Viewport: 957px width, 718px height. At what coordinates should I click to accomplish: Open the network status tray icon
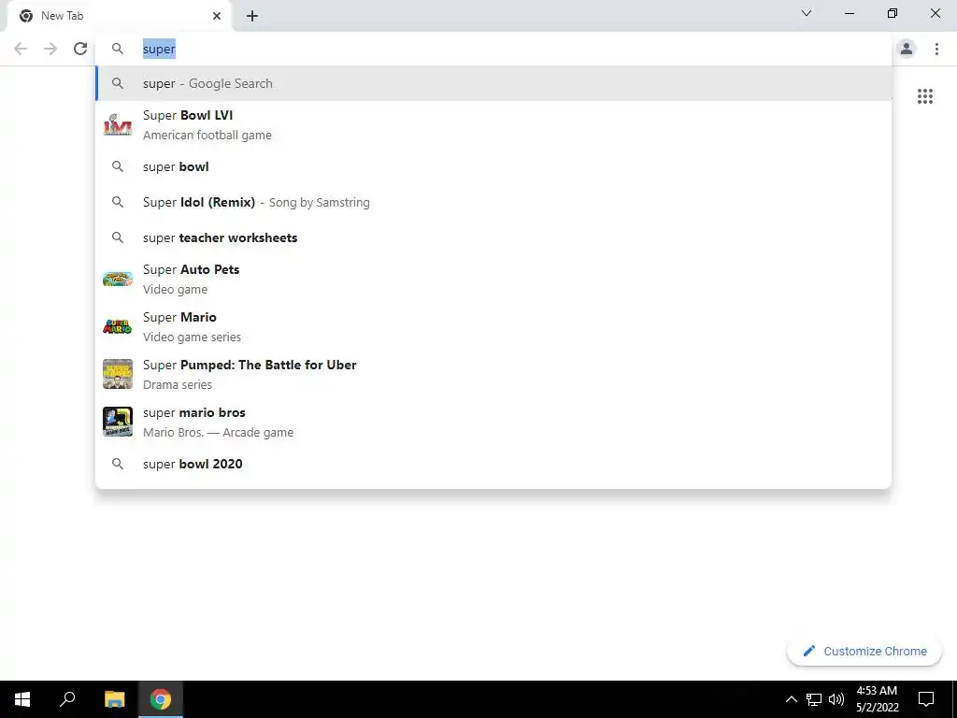[814, 699]
